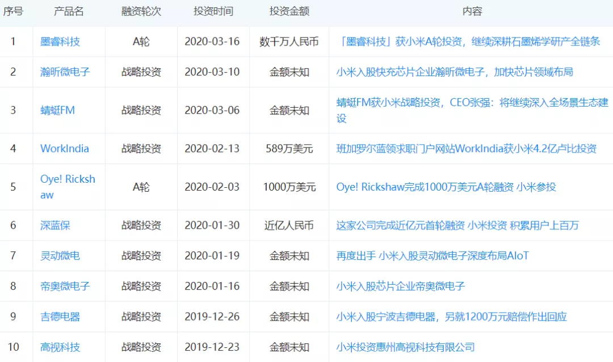Viewport: 613px width, 362px height.
Task: Select the date cell 2020-03-16
Action: [212, 41]
